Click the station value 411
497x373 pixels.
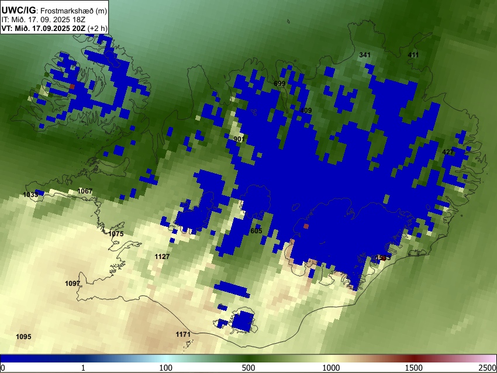click(413, 55)
